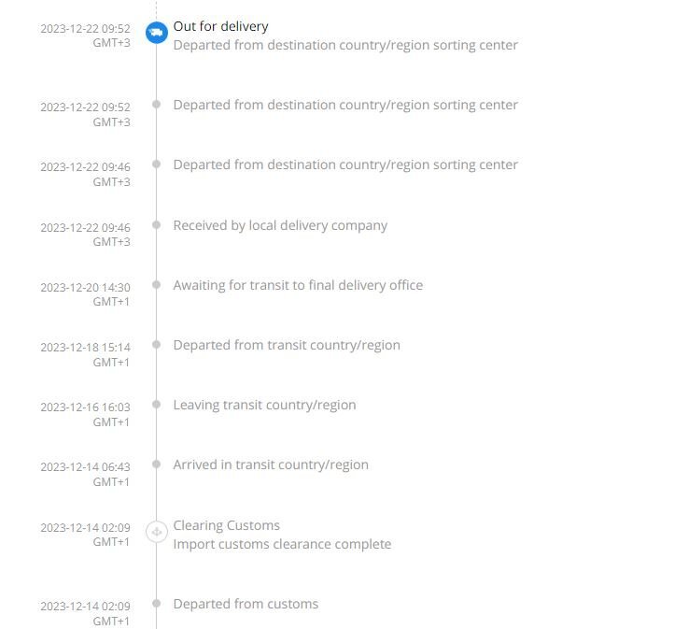674x629 pixels.
Task: Click the Clearing Customs anchor icon
Action: pos(157,532)
